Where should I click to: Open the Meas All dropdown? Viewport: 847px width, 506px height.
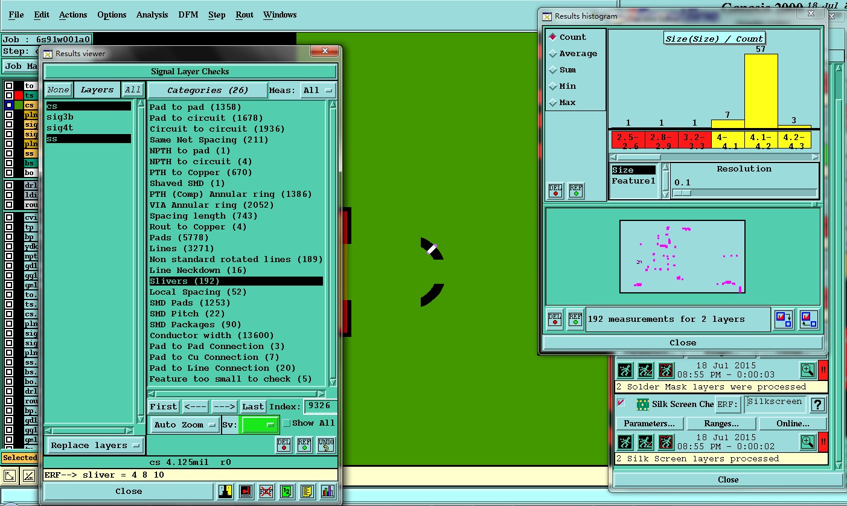(x=319, y=90)
